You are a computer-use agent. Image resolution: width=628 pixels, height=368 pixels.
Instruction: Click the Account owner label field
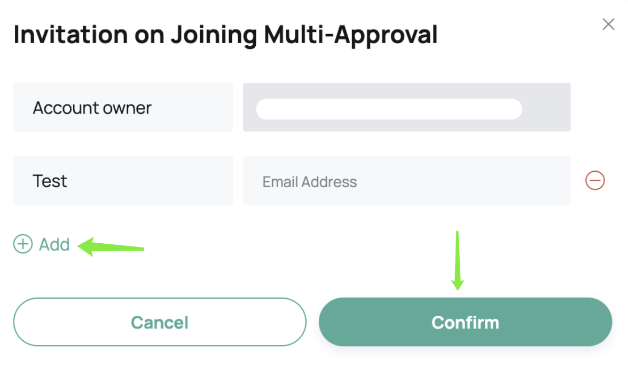coord(123,107)
